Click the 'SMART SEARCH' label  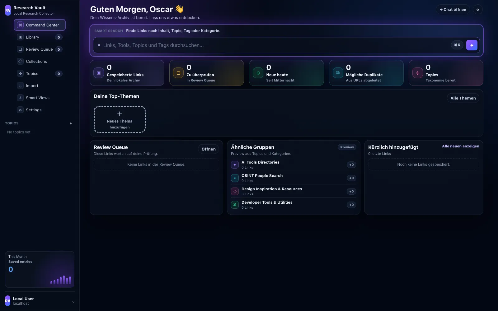coord(109,31)
